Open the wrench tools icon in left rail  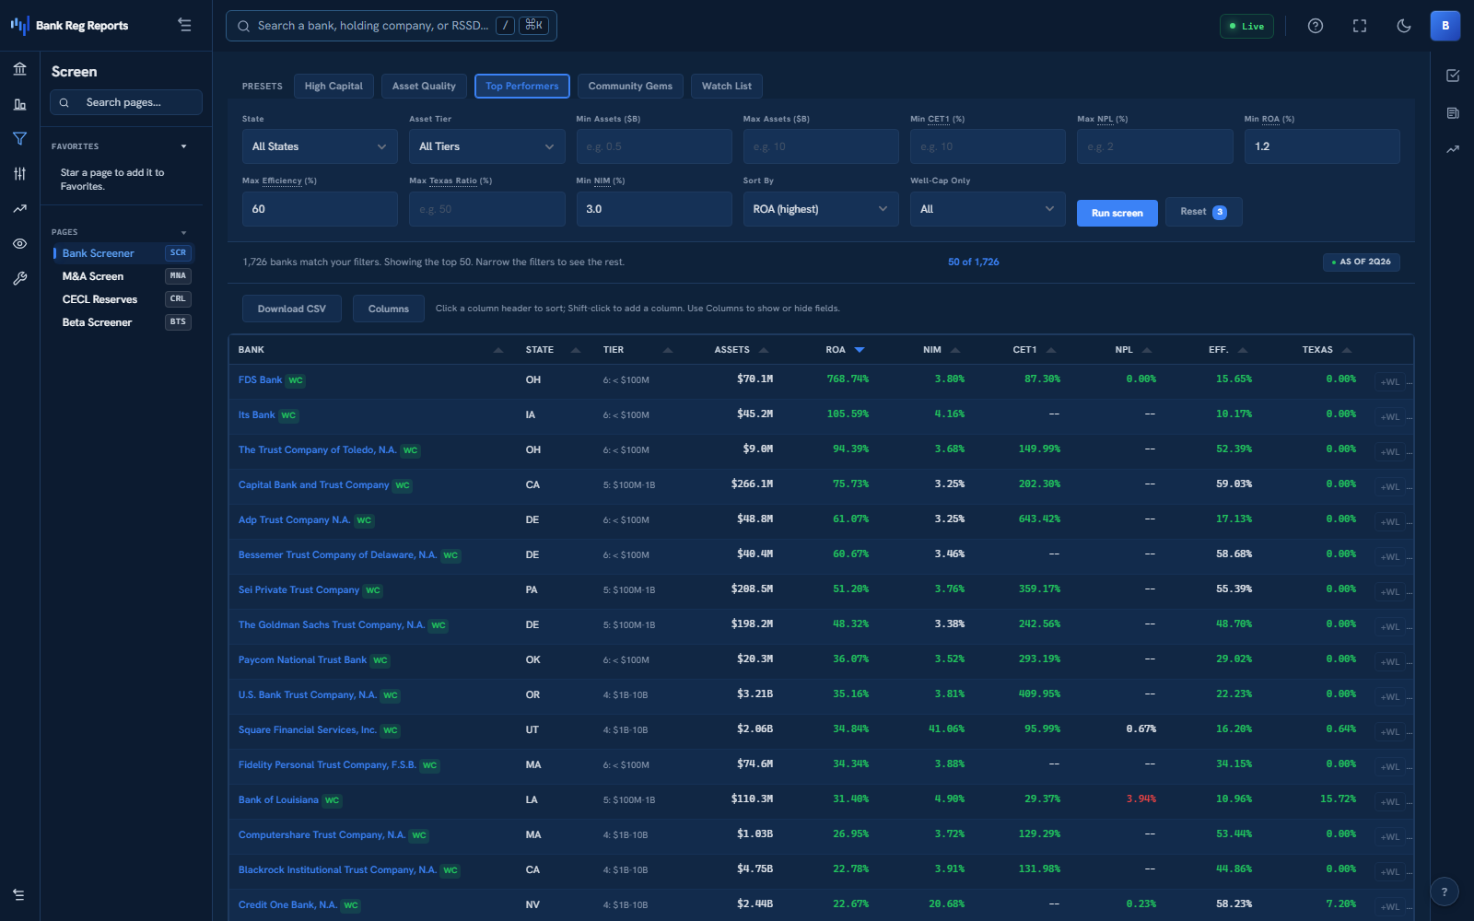point(19,278)
